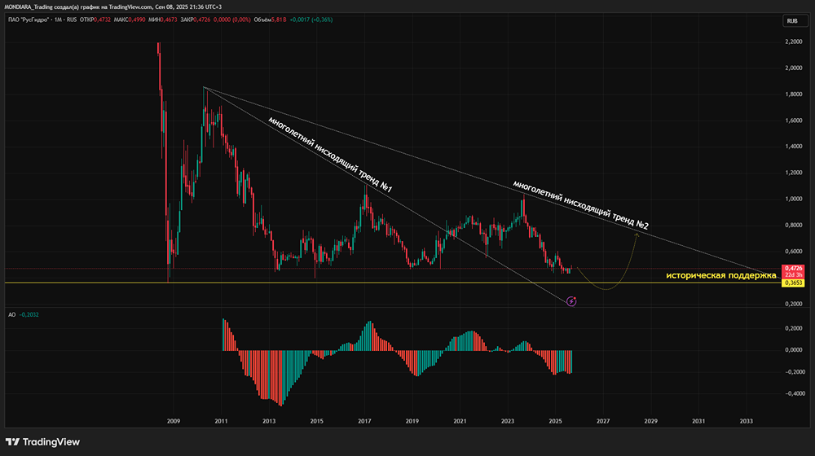Open the RUB currency selector
Screen dimensions: 815x456
[x=795, y=21]
